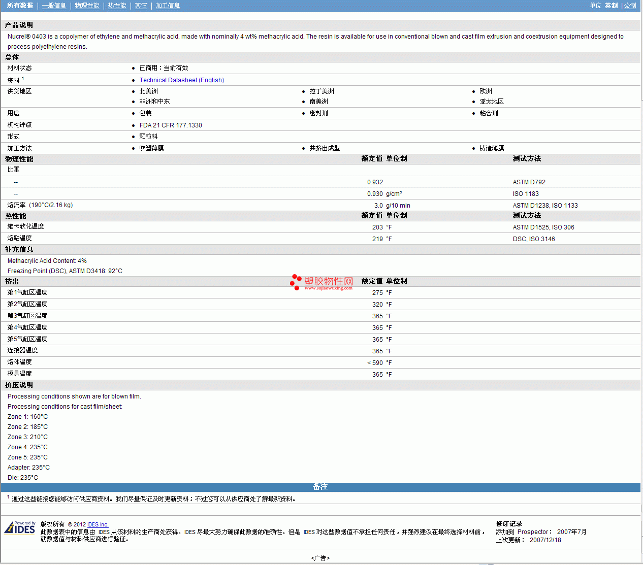Select region 南美洲
Screen dimensions: 643x565
point(318,102)
